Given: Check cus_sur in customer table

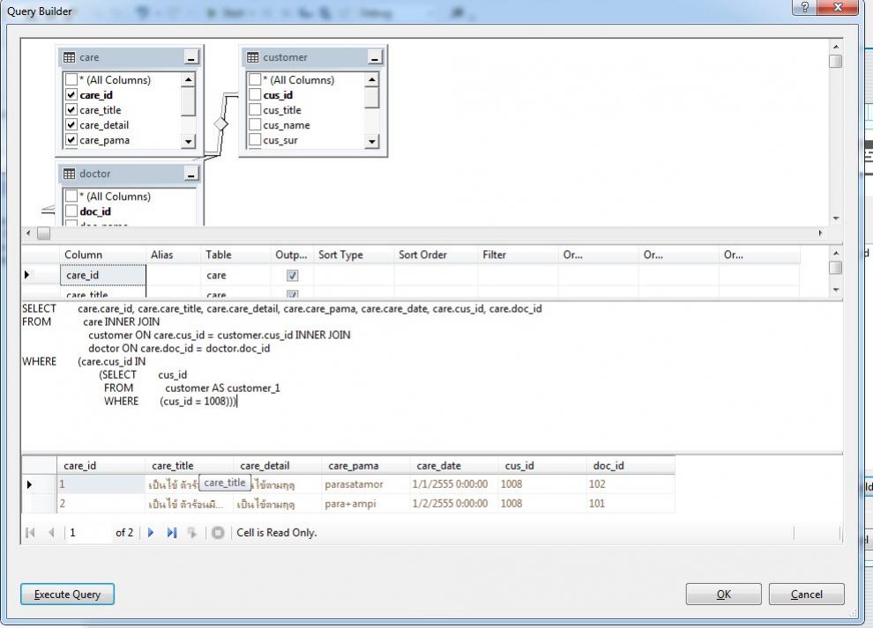Looking at the screenshot, I should pos(255,140).
